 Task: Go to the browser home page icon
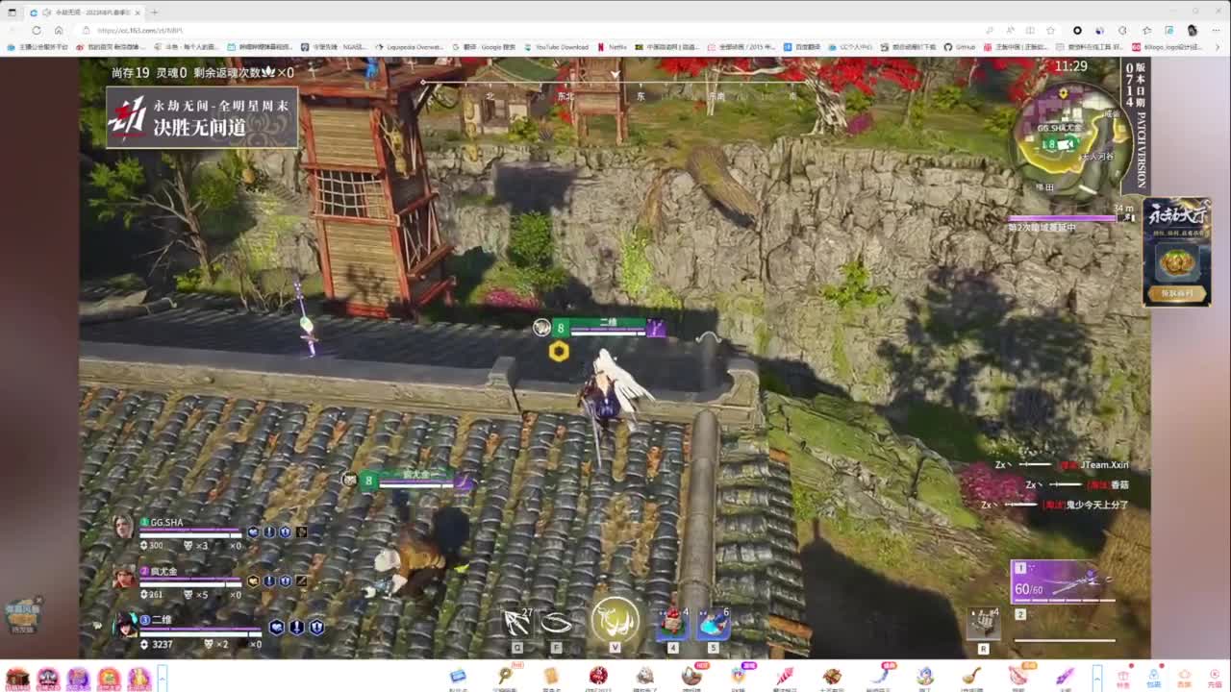click(x=58, y=30)
